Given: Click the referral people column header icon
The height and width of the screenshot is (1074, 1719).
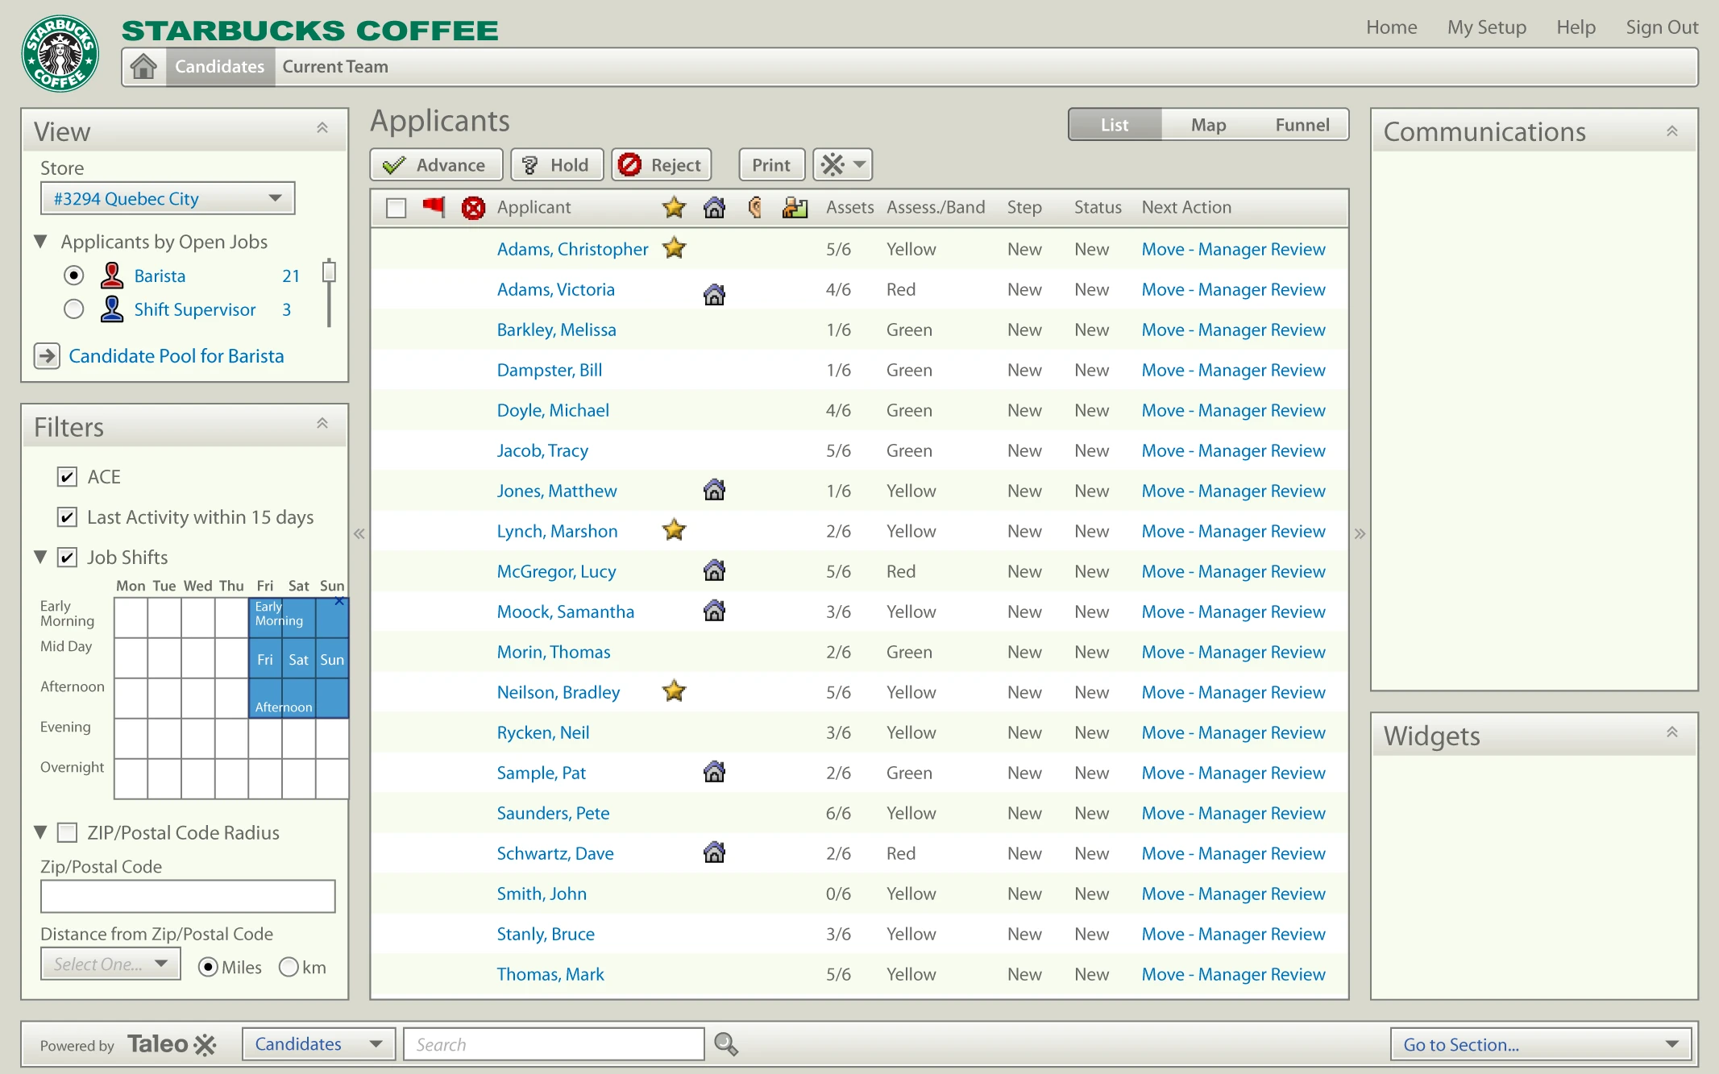Looking at the screenshot, I should click(795, 208).
